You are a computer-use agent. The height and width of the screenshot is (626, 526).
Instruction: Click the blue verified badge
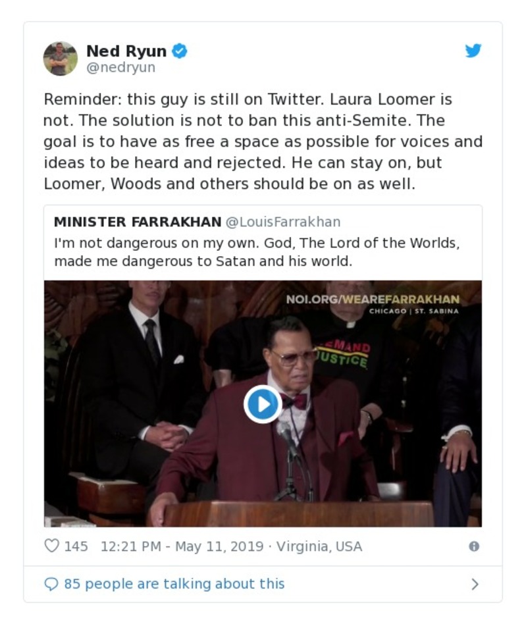179,51
